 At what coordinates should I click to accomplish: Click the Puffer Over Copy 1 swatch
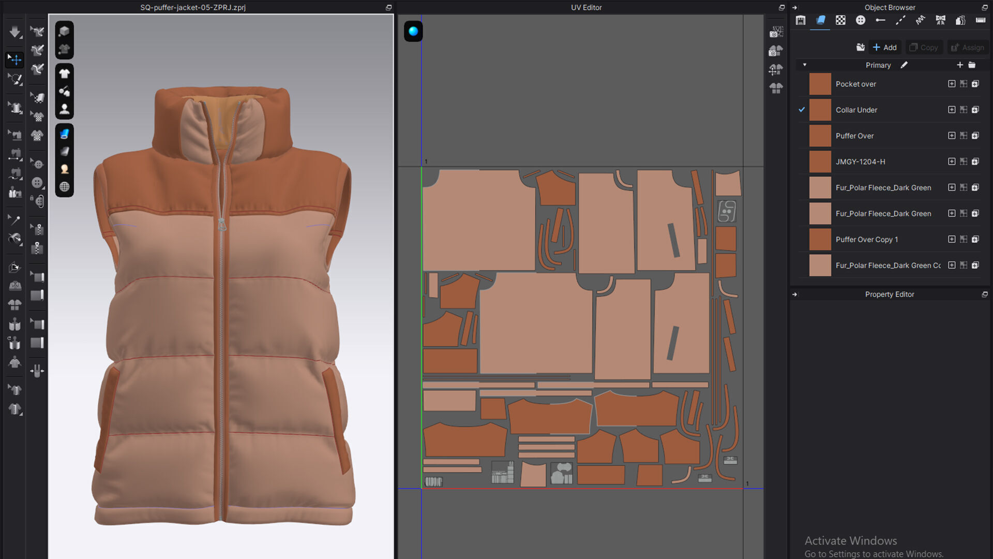click(x=820, y=239)
